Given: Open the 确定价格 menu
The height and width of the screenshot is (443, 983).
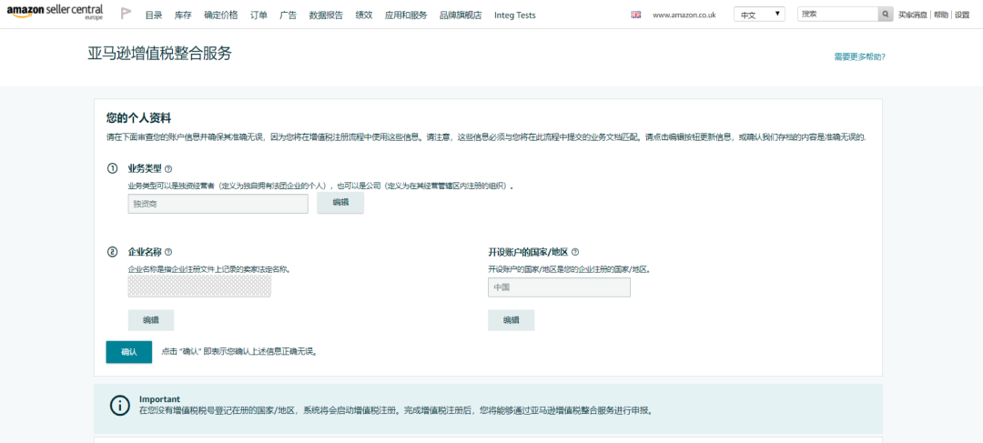Looking at the screenshot, I should (220, 15).
